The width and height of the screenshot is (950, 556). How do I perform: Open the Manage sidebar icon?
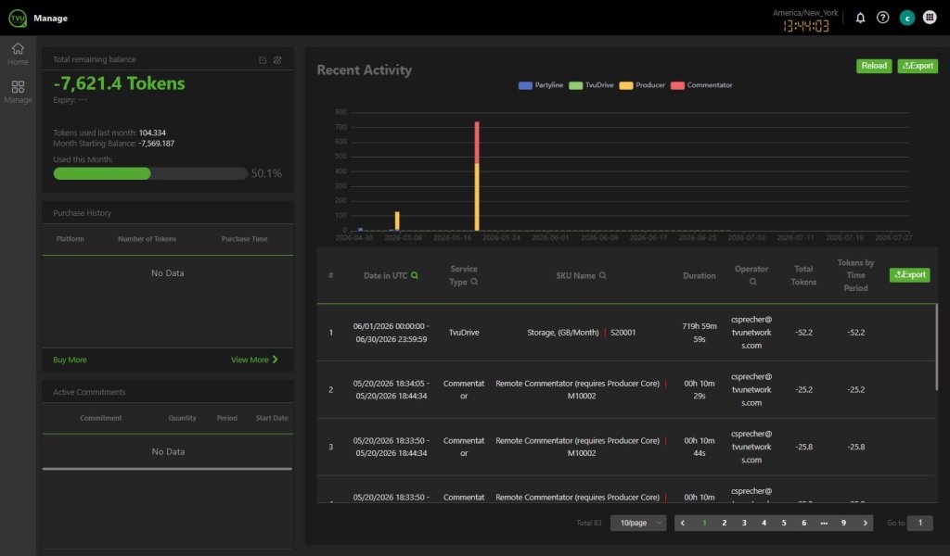coord(18,92)
